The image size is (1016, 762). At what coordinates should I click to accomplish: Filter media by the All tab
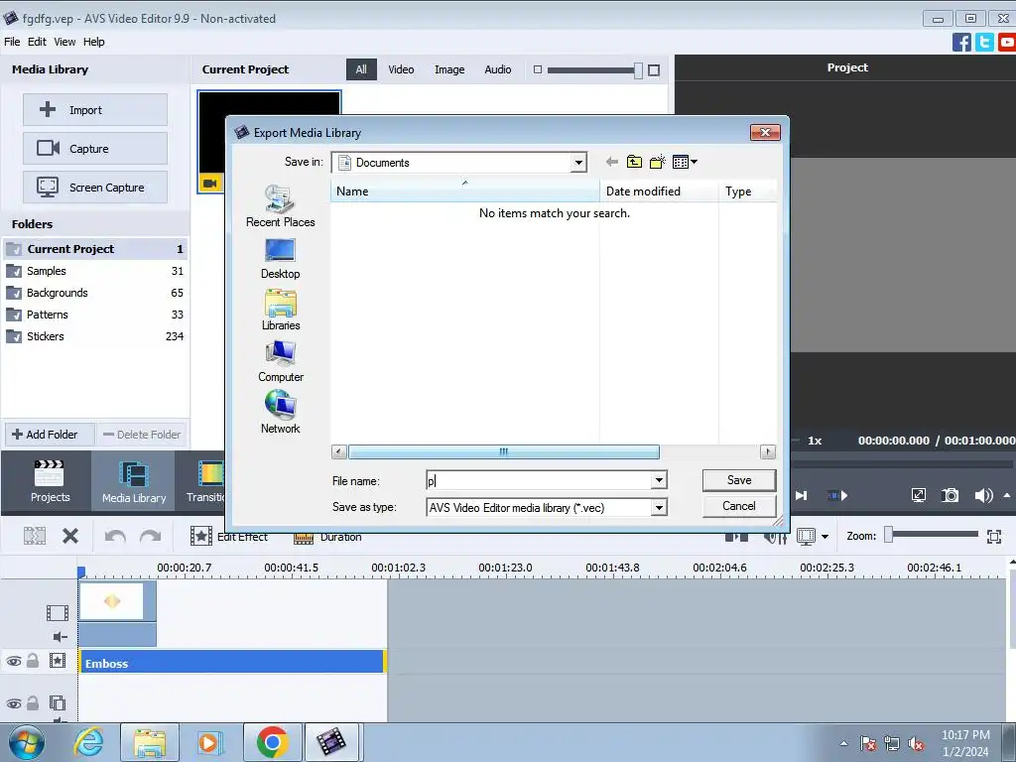click(x=361, y=69)
